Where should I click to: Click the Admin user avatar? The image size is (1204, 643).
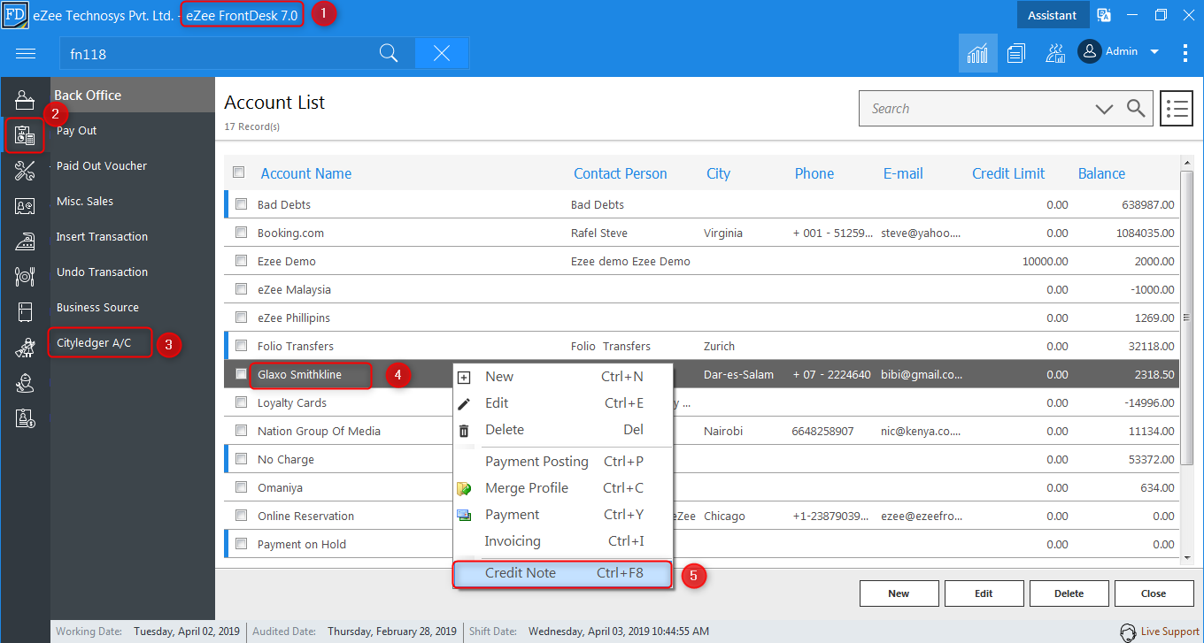click(1089, 51)
